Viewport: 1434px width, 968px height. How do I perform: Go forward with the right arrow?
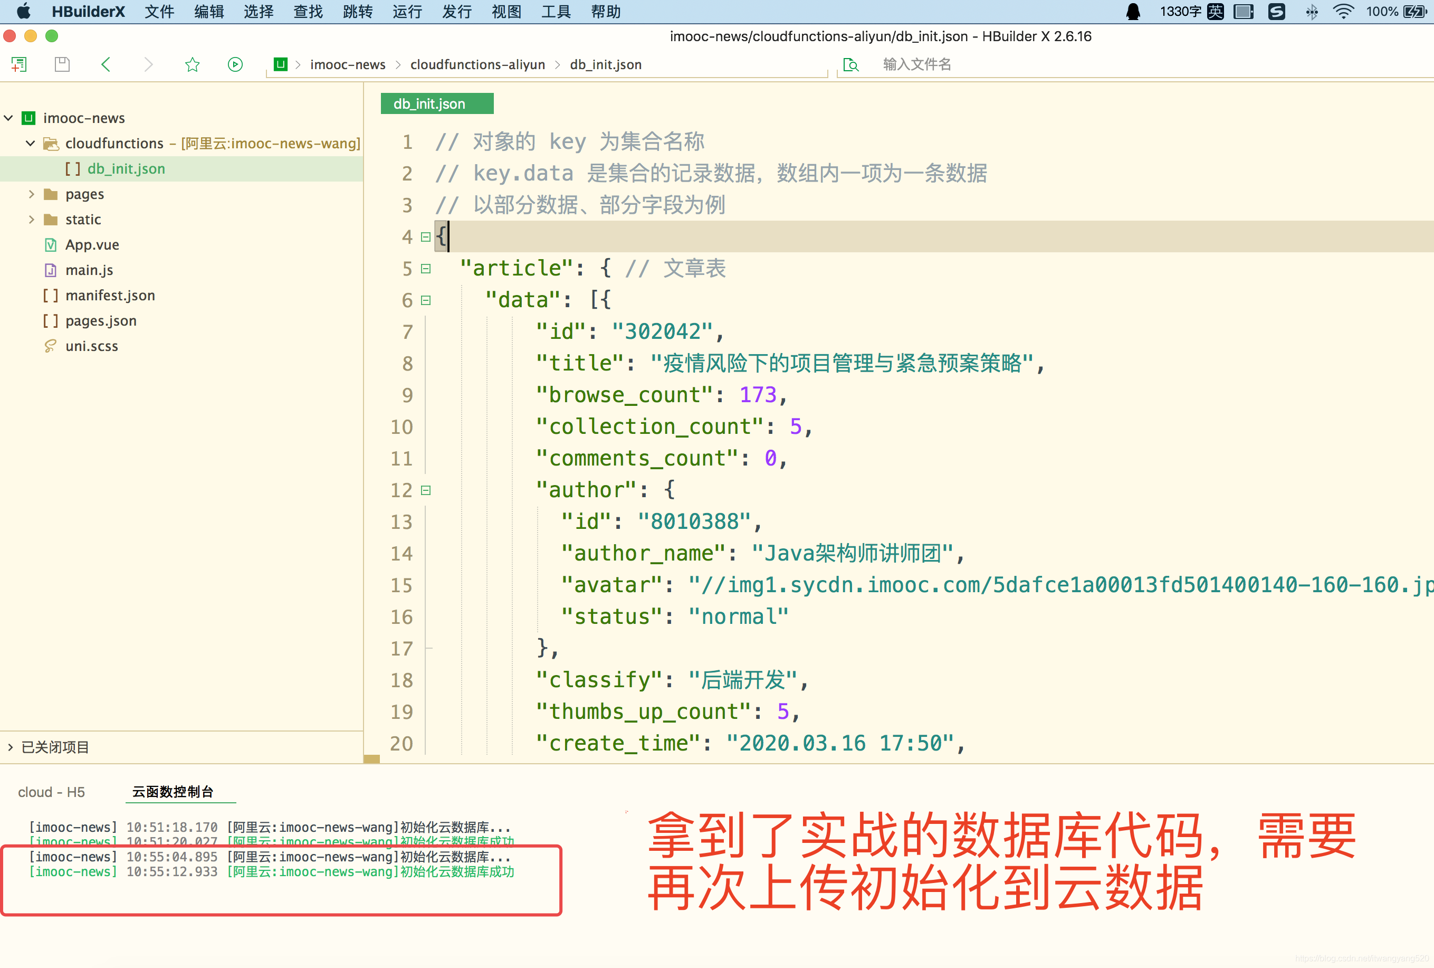[148, 64]
